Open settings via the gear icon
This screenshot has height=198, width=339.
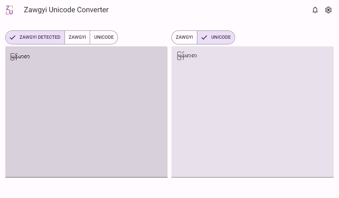pyautogui.click(x=328, y=10)
